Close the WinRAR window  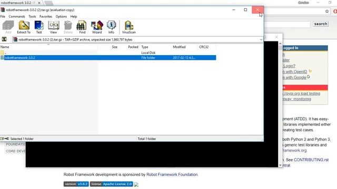(257, 9)
